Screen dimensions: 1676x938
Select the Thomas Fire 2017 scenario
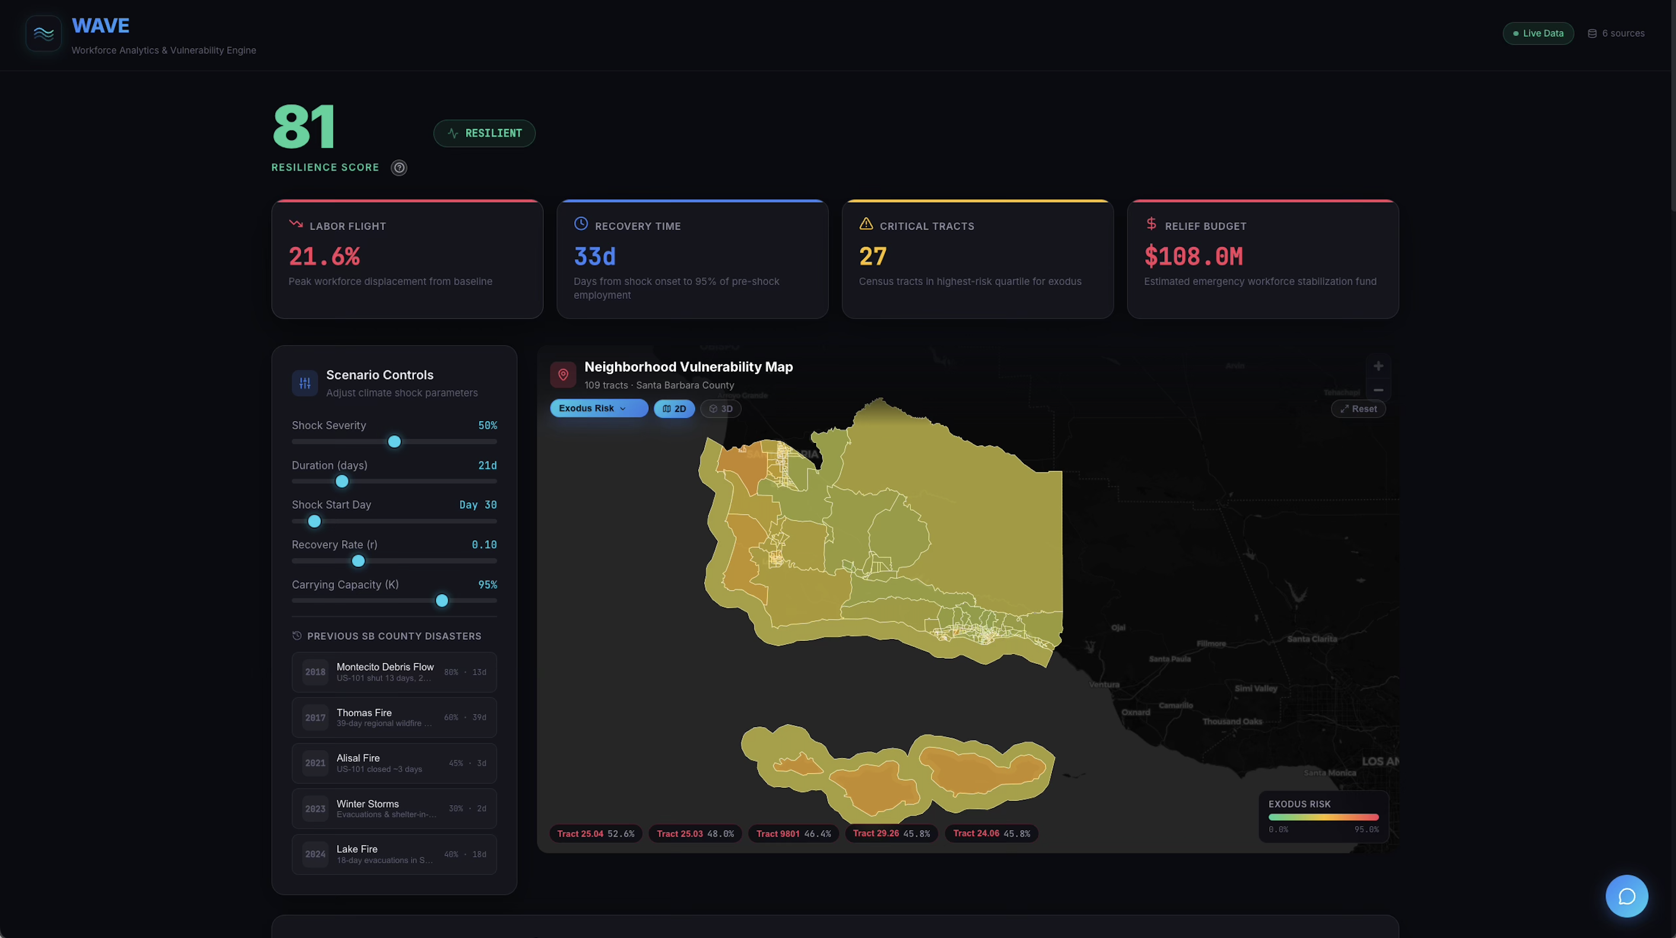[394, 717]
